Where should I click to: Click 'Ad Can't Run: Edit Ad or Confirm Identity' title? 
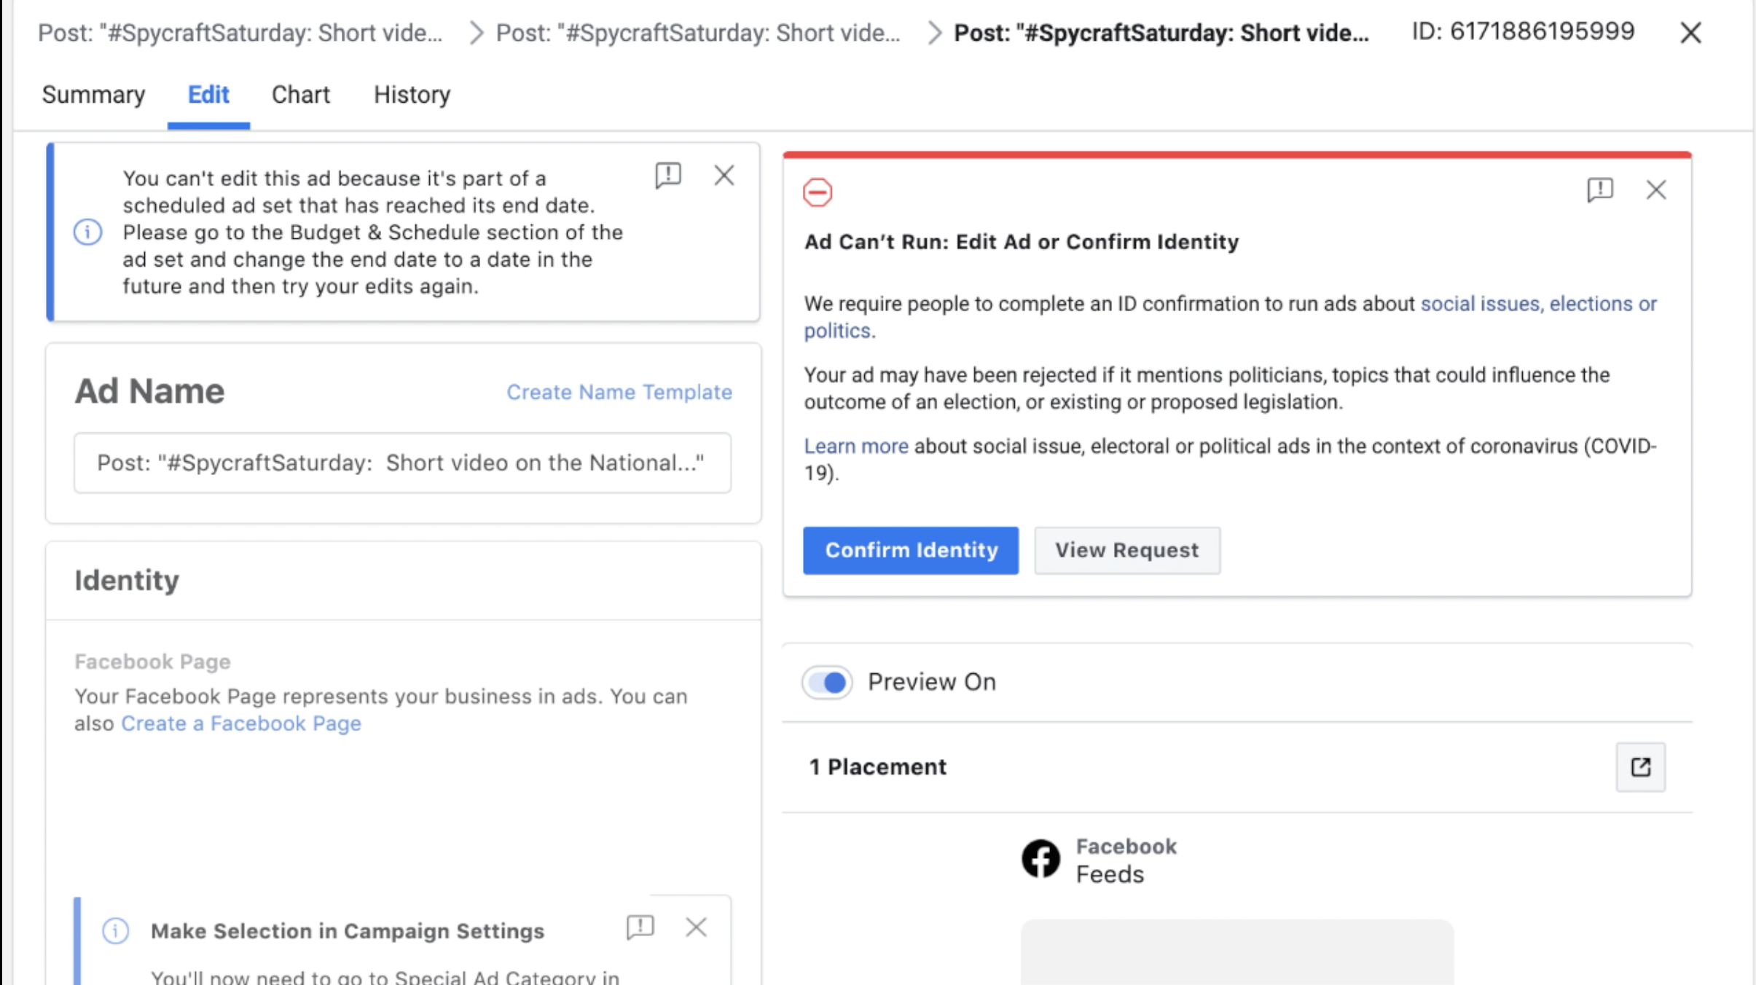click(1022, 242)
